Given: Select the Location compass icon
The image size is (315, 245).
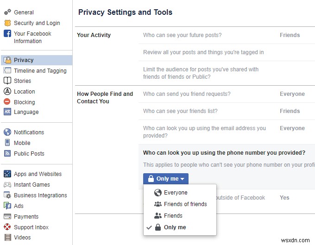Looking at the screenshot, I should [x=7, y=91].
